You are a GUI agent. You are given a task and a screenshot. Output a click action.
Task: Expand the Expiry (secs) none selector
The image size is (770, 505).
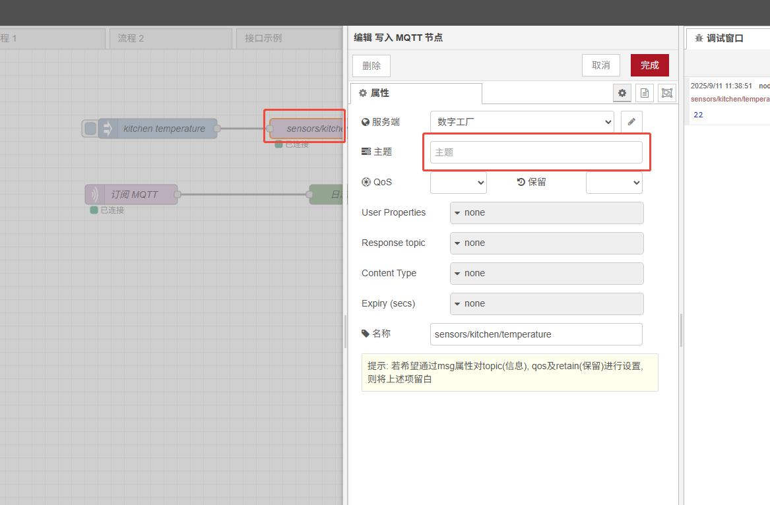546,303
